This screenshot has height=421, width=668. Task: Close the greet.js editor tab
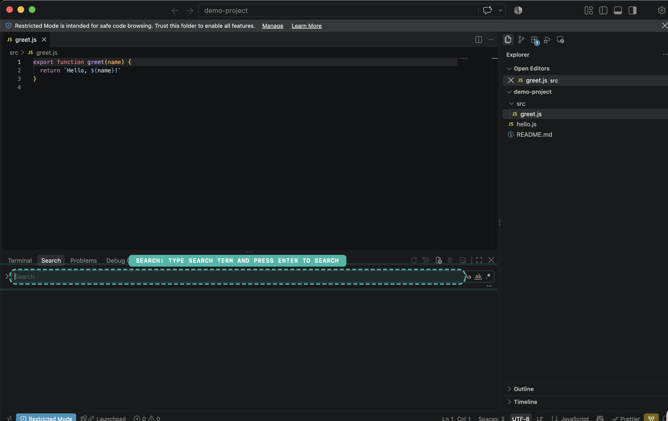tap(44, 40)
